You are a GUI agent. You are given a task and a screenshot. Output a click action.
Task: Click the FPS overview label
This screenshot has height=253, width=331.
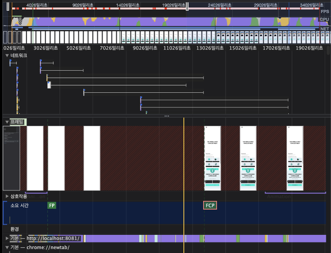click(325, 11)
